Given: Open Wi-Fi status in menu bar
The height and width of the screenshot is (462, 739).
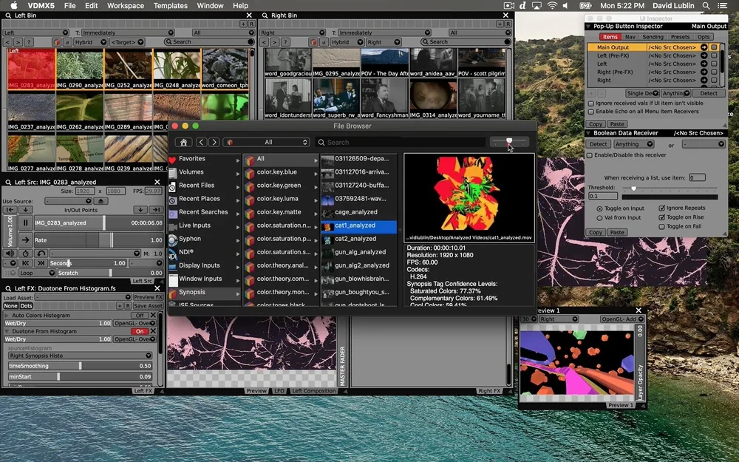Looking at the screenshot, I should (x=552, y=6).
